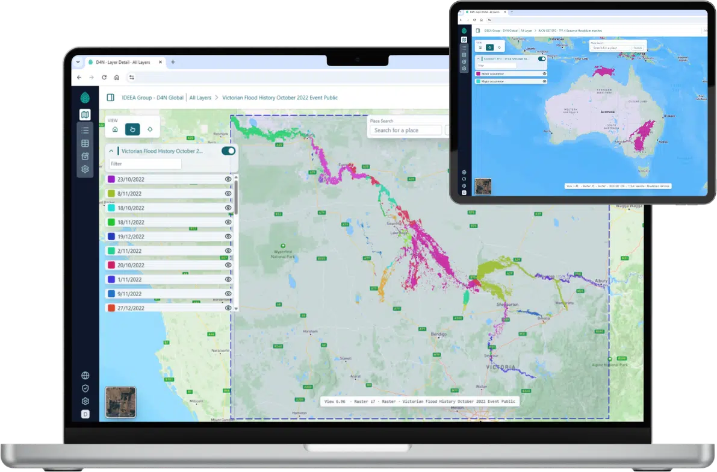Select the locate target tool on tablet VIEW panel

click(499, 47)
